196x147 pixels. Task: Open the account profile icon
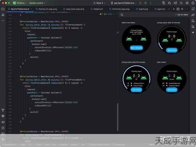click(193, 3)
